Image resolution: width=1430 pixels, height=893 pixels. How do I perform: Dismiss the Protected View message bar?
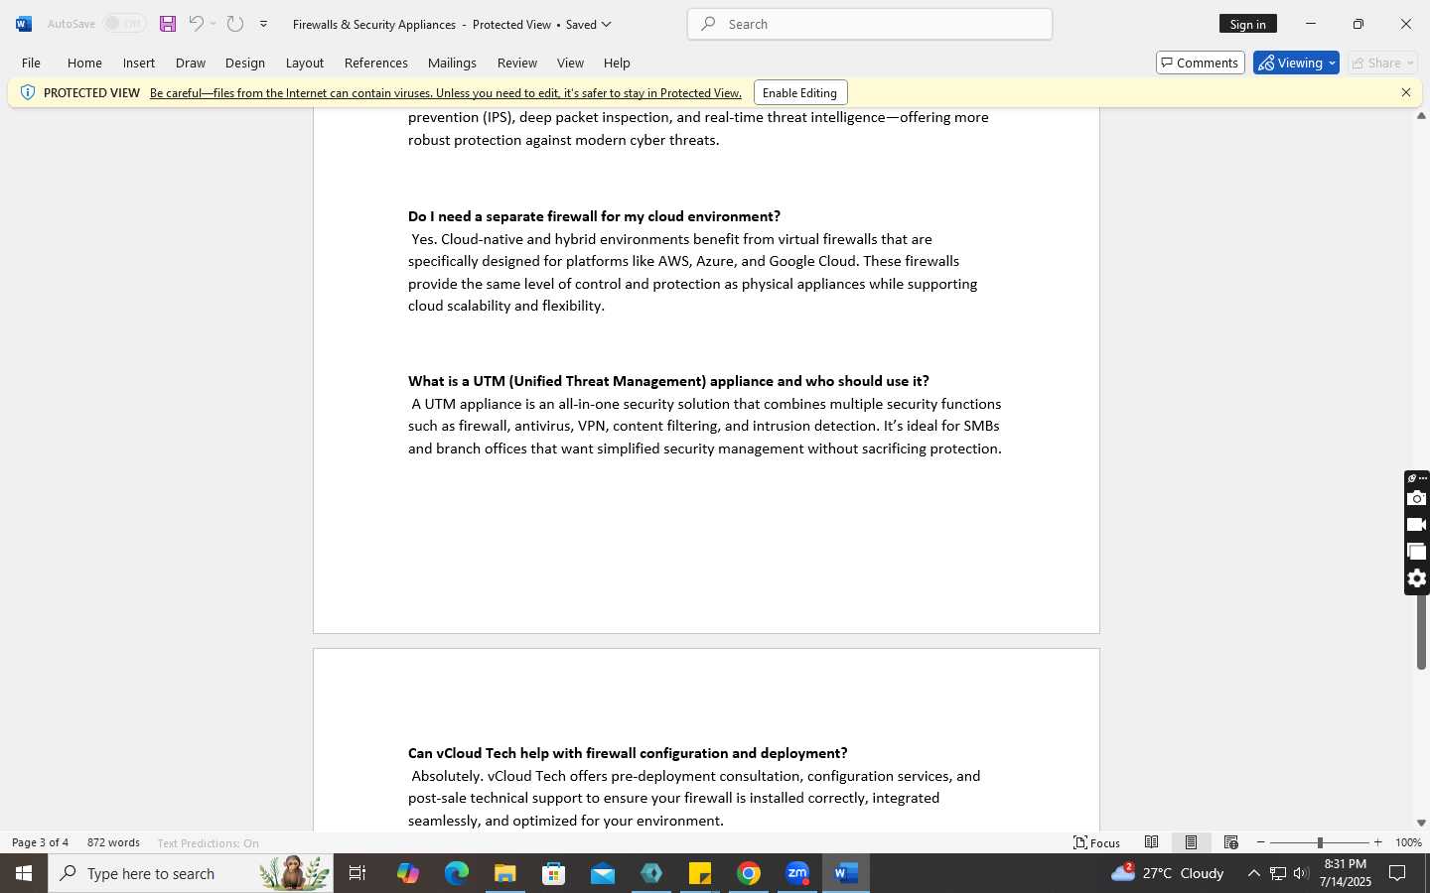(x=1406, y=92)
